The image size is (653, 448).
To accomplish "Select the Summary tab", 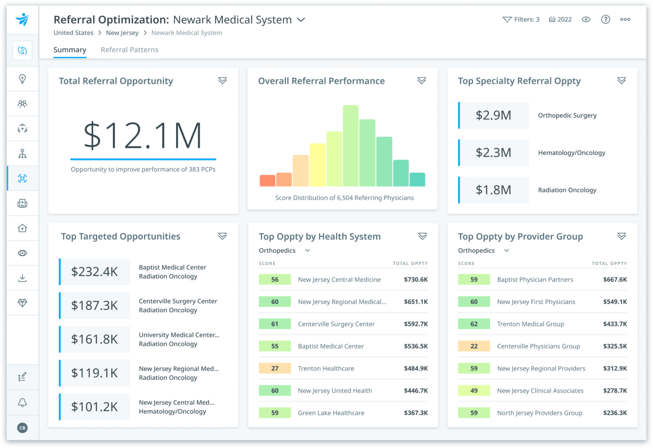I will click(x=70, y=50).
